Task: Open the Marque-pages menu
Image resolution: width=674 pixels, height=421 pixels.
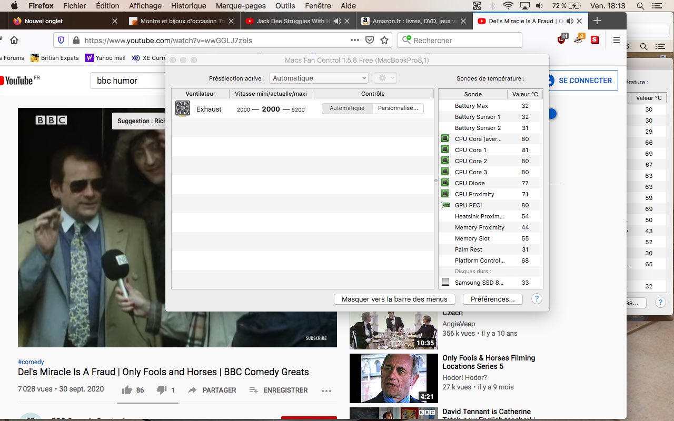Action: coord(240,6)
